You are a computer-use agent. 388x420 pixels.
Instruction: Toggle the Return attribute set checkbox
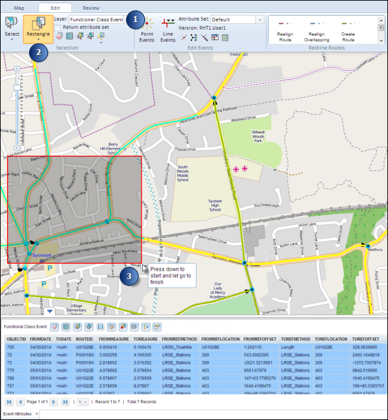click(59, 27)
